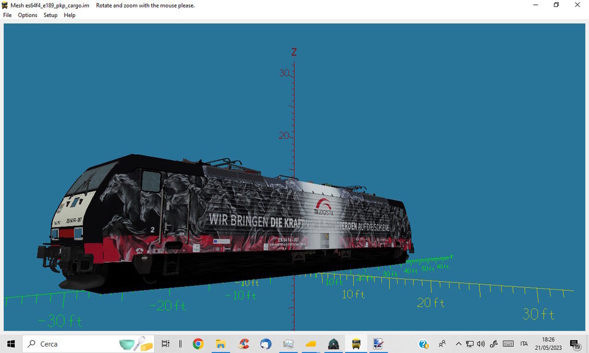This screenshot has height=353, width=589.
Task: Open the yellow folder-shaped taskbar app
Action: point(310,344)
